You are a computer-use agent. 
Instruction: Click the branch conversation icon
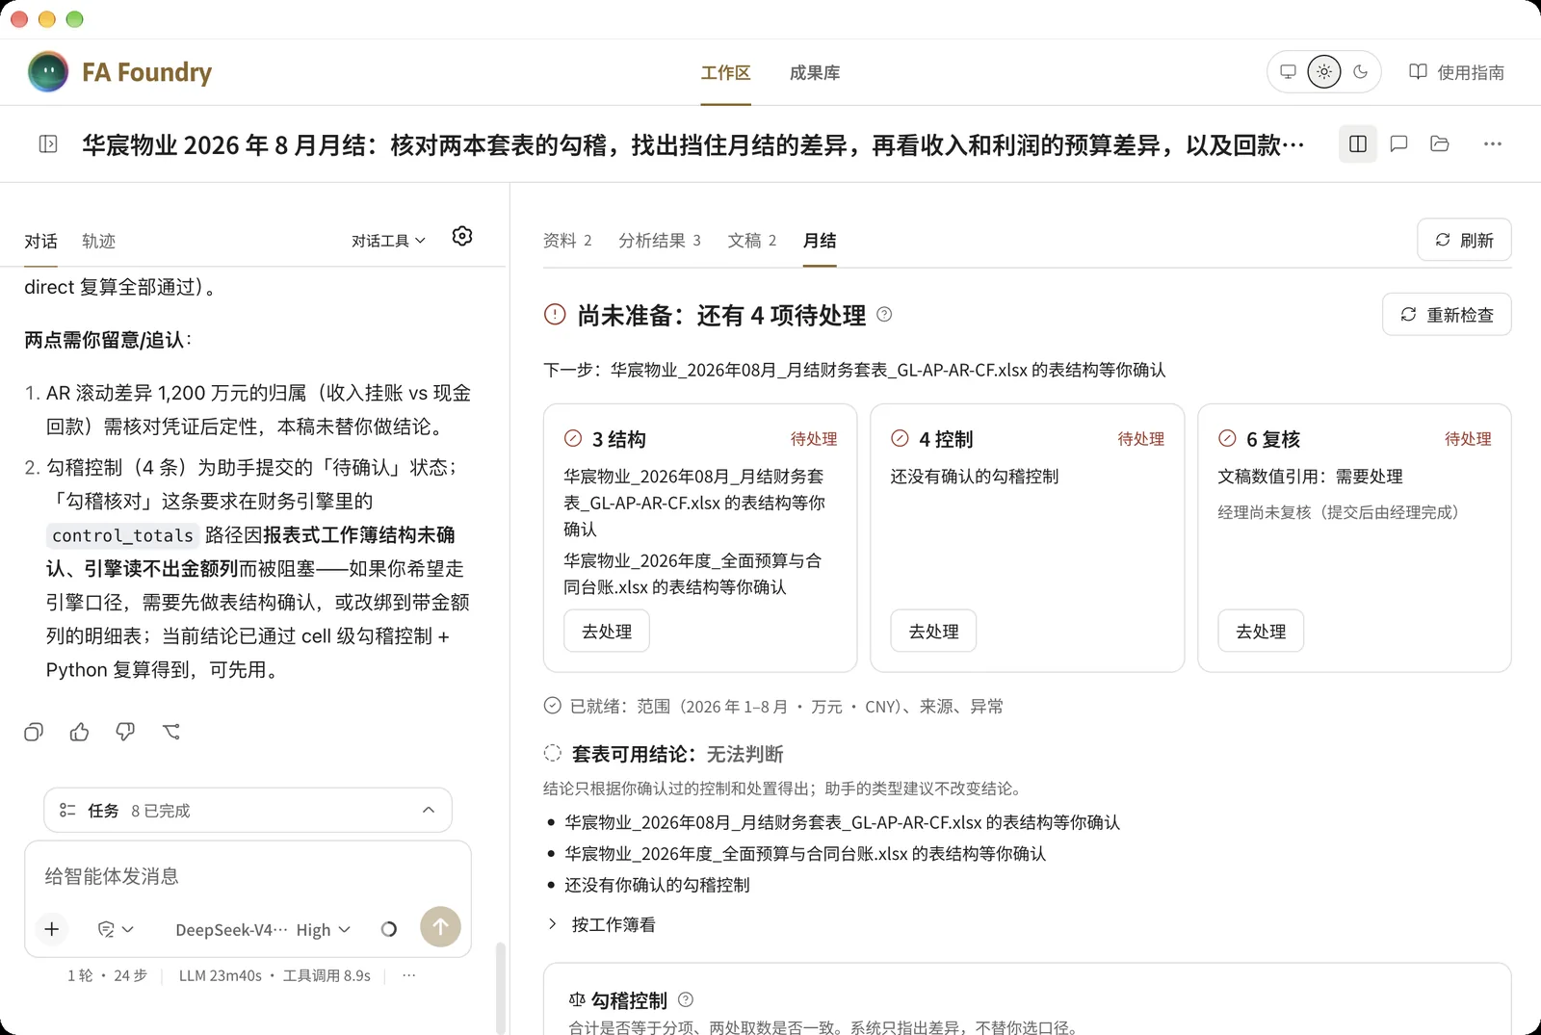(171, 732)
